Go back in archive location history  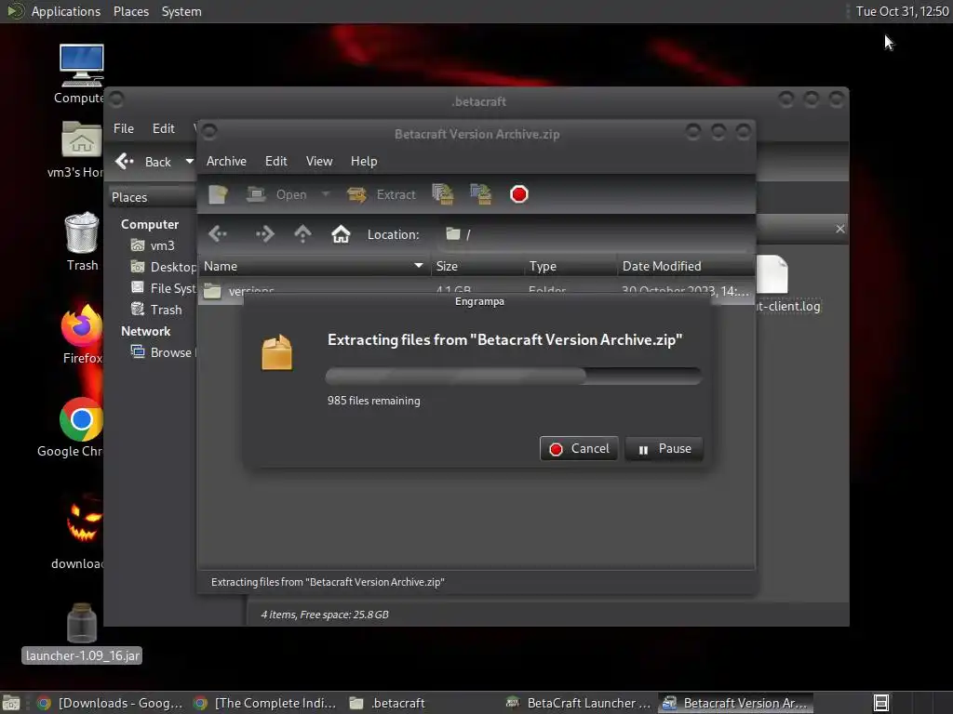[218, 233]
